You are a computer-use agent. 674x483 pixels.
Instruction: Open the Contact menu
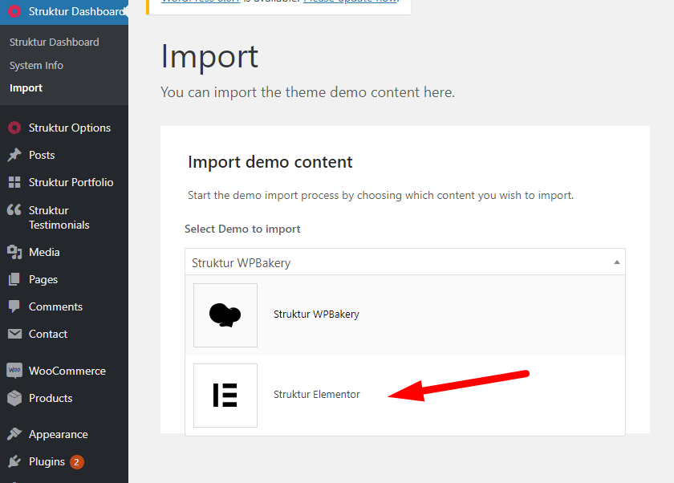64,334
